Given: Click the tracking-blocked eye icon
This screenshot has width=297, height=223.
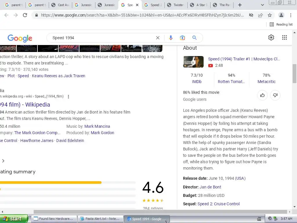Looking at the screenshot, I should (251, 15).
